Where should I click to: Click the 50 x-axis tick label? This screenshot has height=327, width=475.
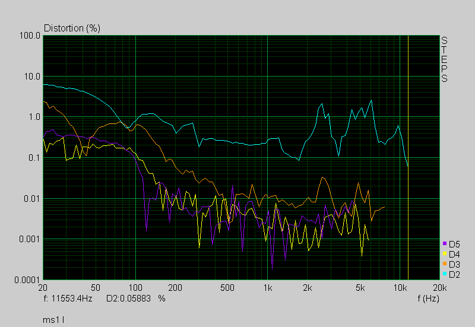coord(96,288)
